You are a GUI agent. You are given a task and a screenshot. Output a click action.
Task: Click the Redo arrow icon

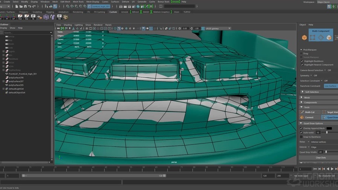click(x=34, y=6)
